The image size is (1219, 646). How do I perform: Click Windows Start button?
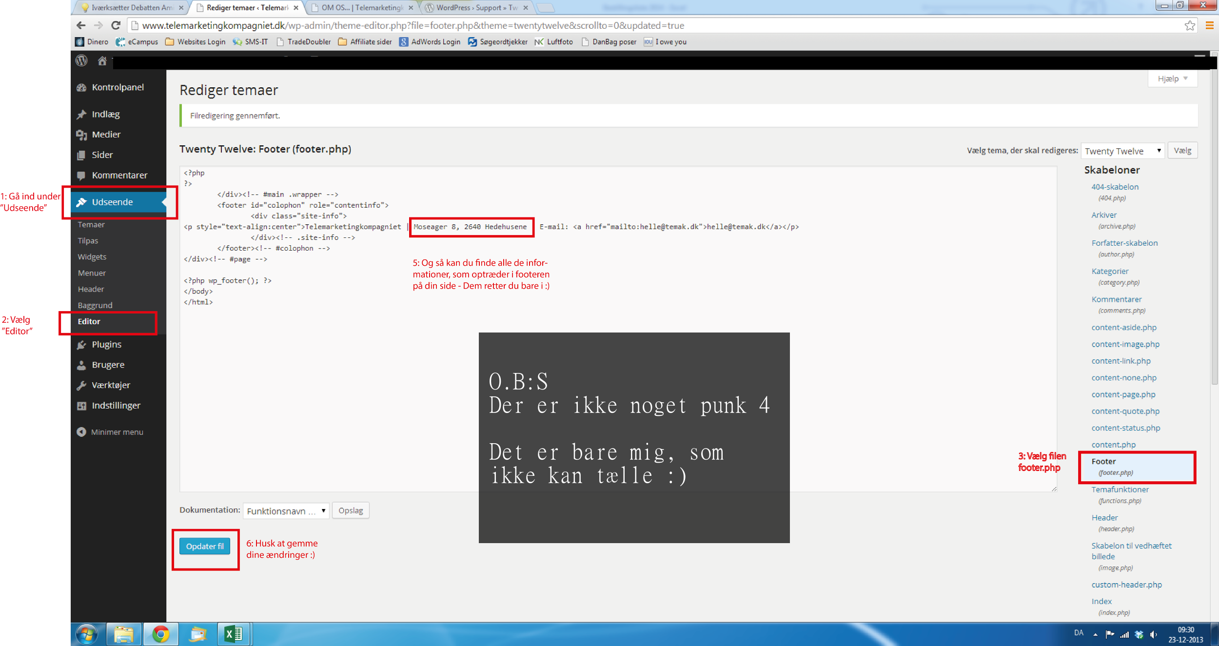87,634
